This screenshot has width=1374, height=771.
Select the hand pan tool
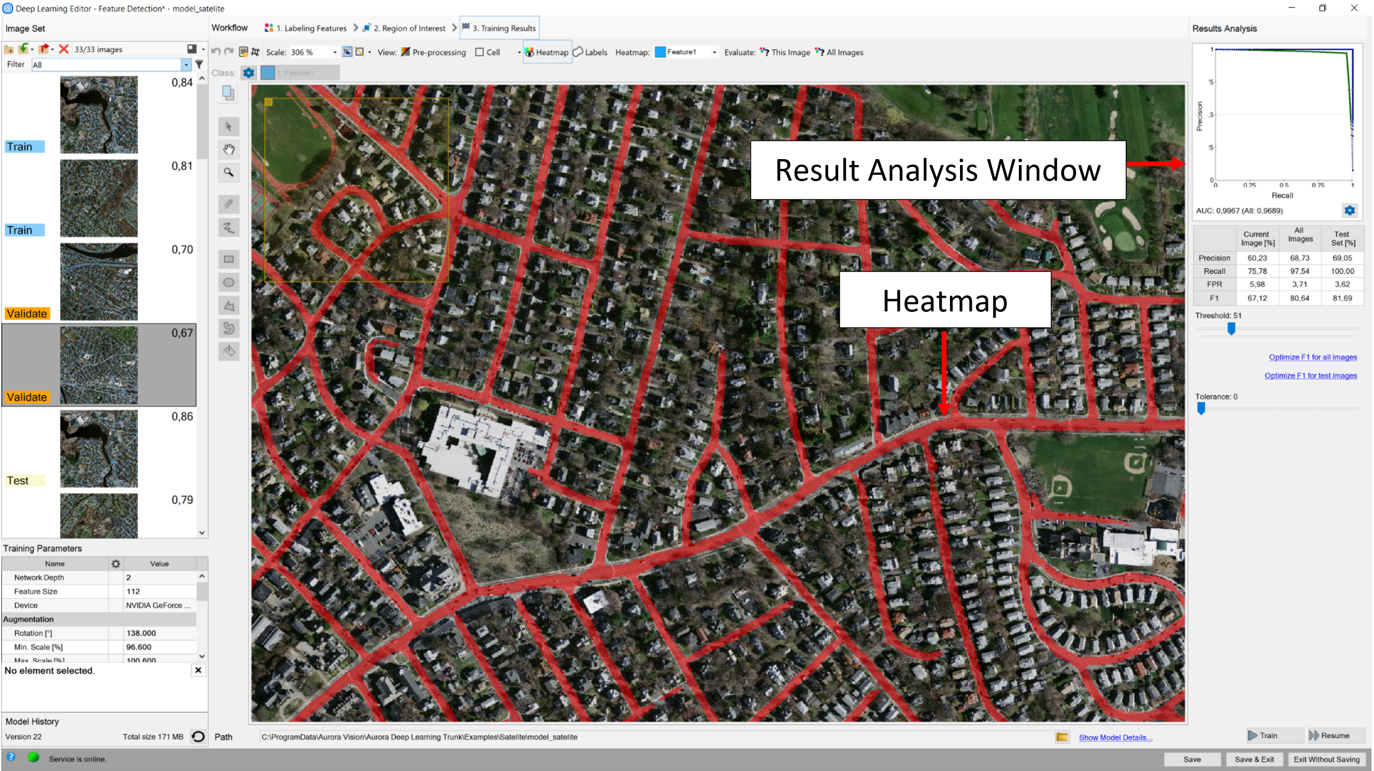point(229,150)
